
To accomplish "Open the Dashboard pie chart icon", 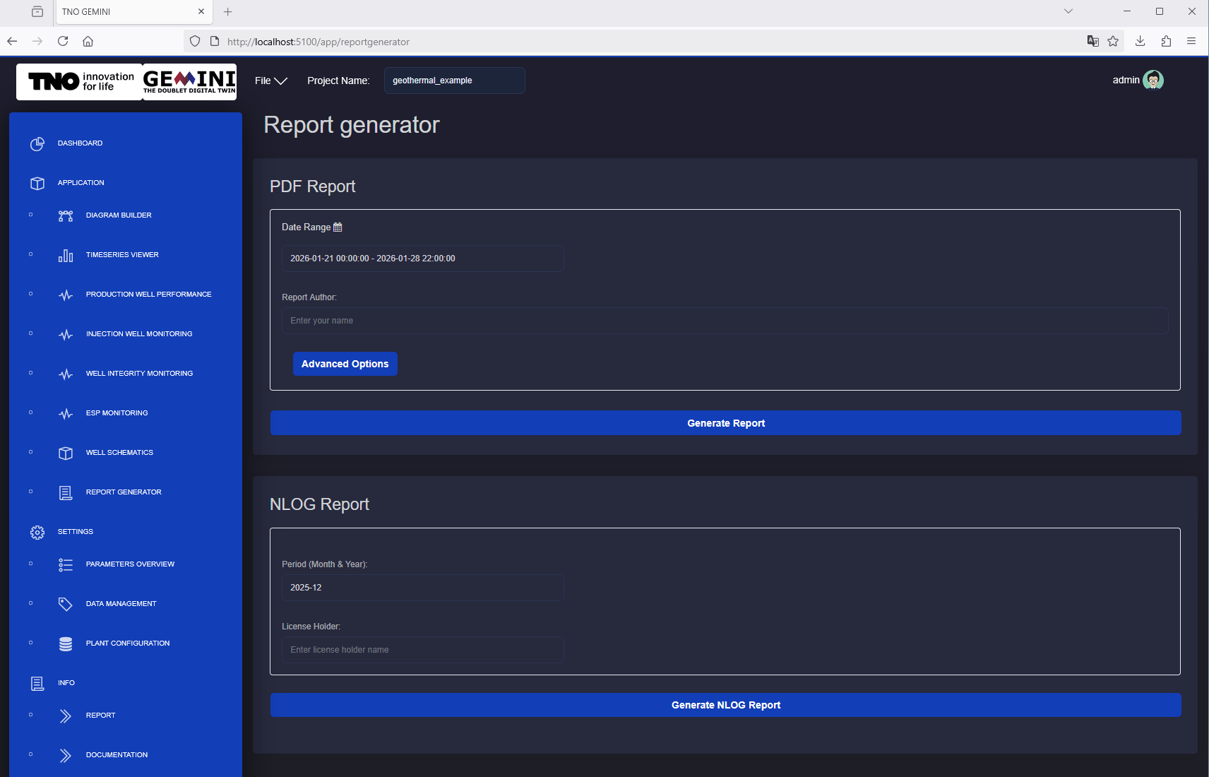I will point(37,144).
